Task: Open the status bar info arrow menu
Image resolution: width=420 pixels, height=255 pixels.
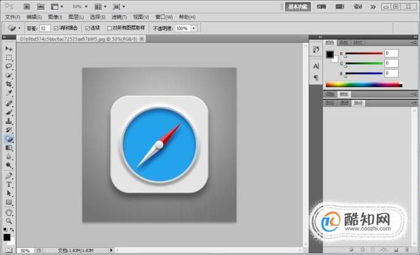Action: click(x=111, y=250)
